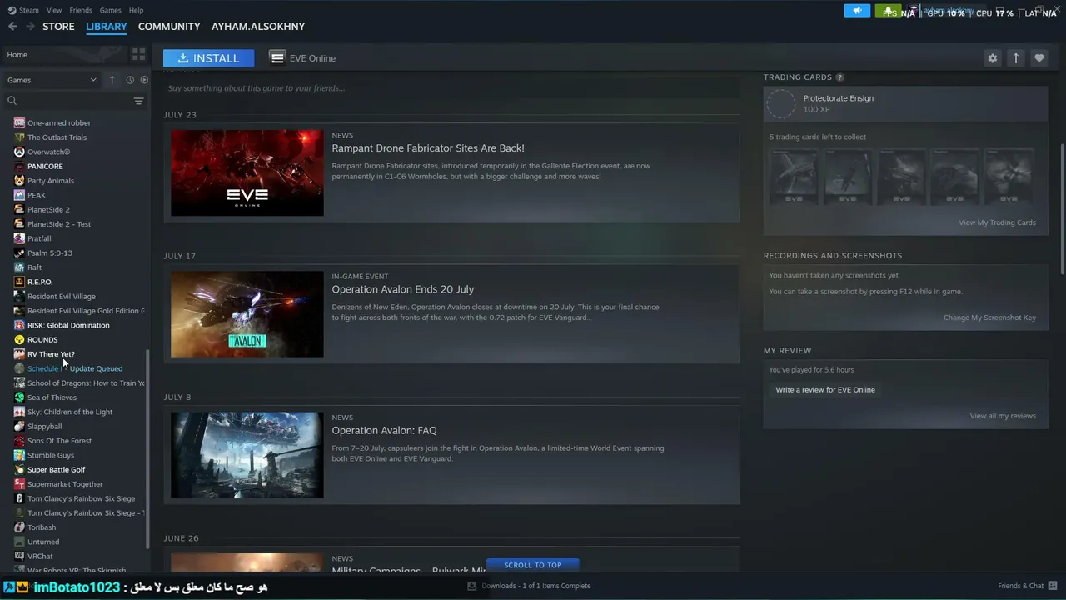Select Schedule I Update Queued entry
This screenshot has height=600, width=1066.
tap(75, 368)
